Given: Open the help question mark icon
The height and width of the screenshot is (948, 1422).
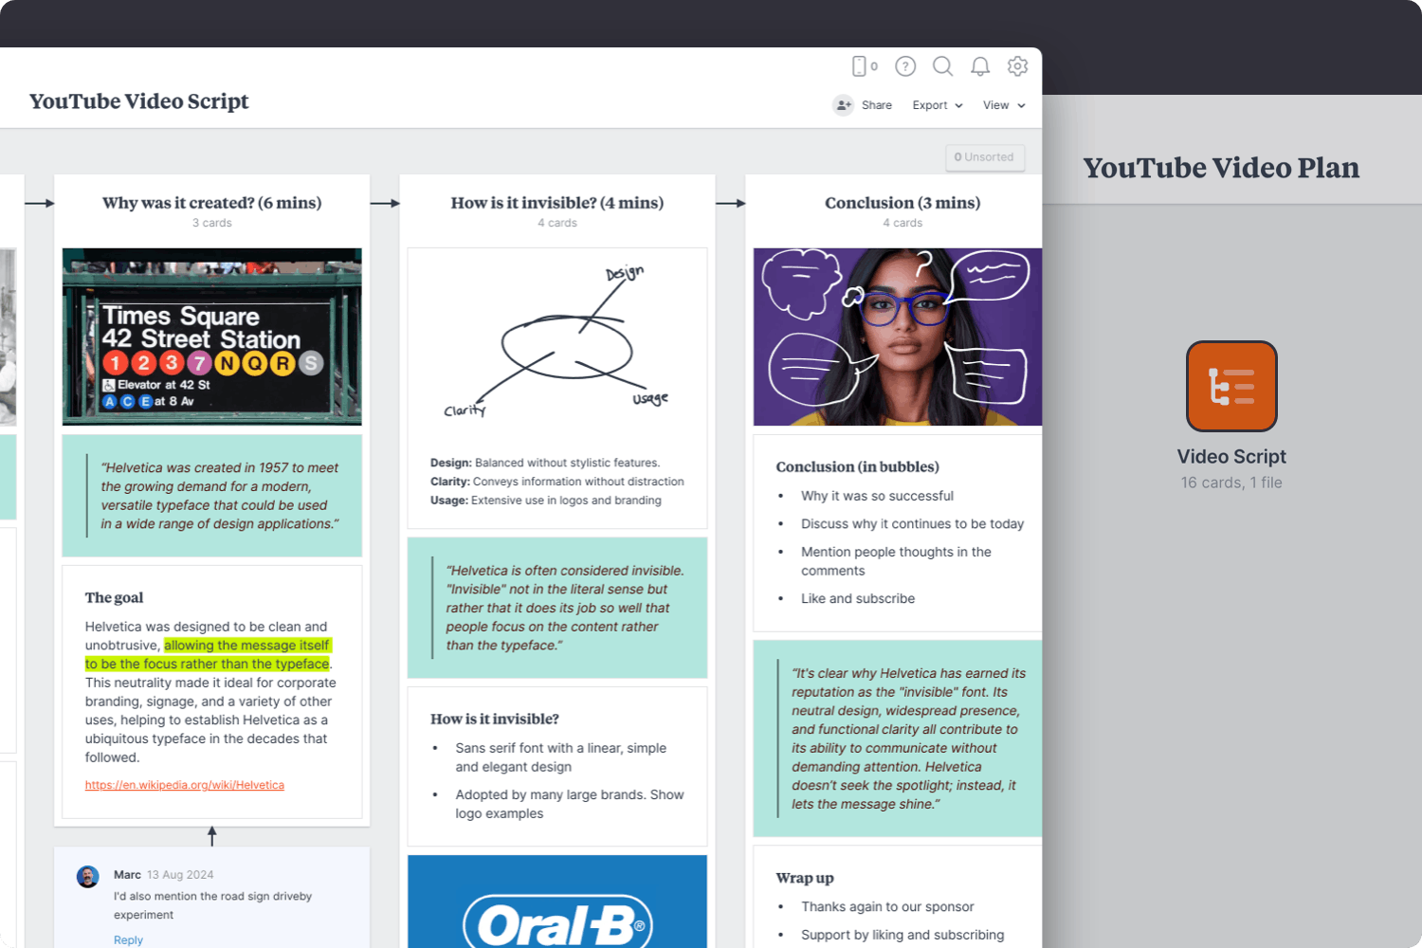Looking at the screenshot, I should click(x=905, y=66).
